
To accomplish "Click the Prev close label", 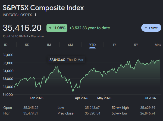I will pyautogui.click(x=65, y=113).
